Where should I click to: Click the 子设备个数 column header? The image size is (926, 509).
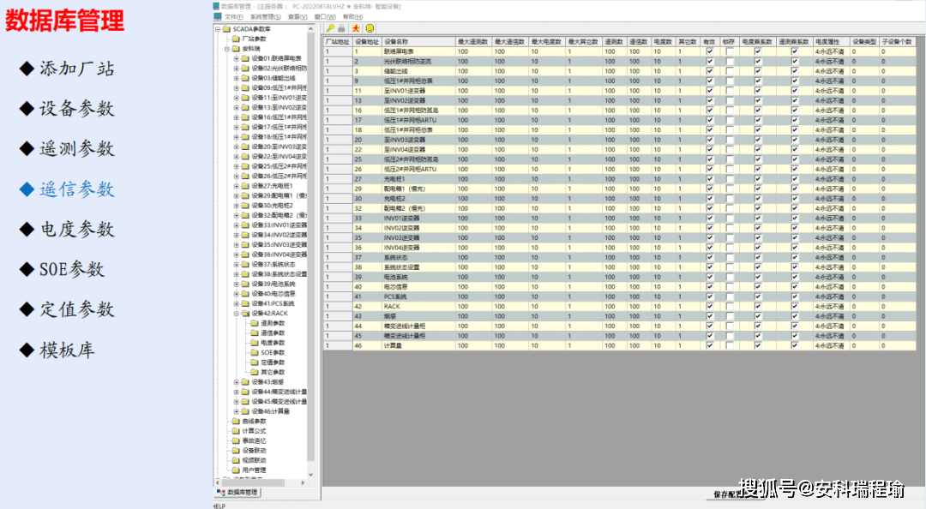(x=897, y=42)
